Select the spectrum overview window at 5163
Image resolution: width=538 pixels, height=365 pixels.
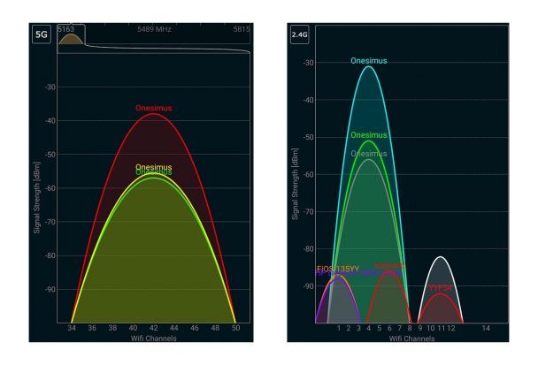pyautogui.click(x=71, y=34)
